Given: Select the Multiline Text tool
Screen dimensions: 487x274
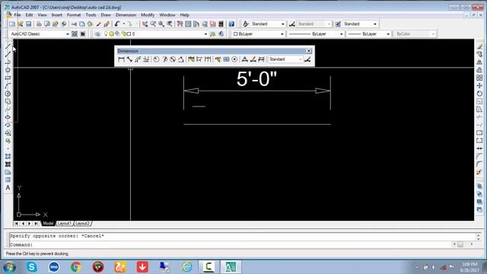Looking at the screenshot, I should 8,188.
